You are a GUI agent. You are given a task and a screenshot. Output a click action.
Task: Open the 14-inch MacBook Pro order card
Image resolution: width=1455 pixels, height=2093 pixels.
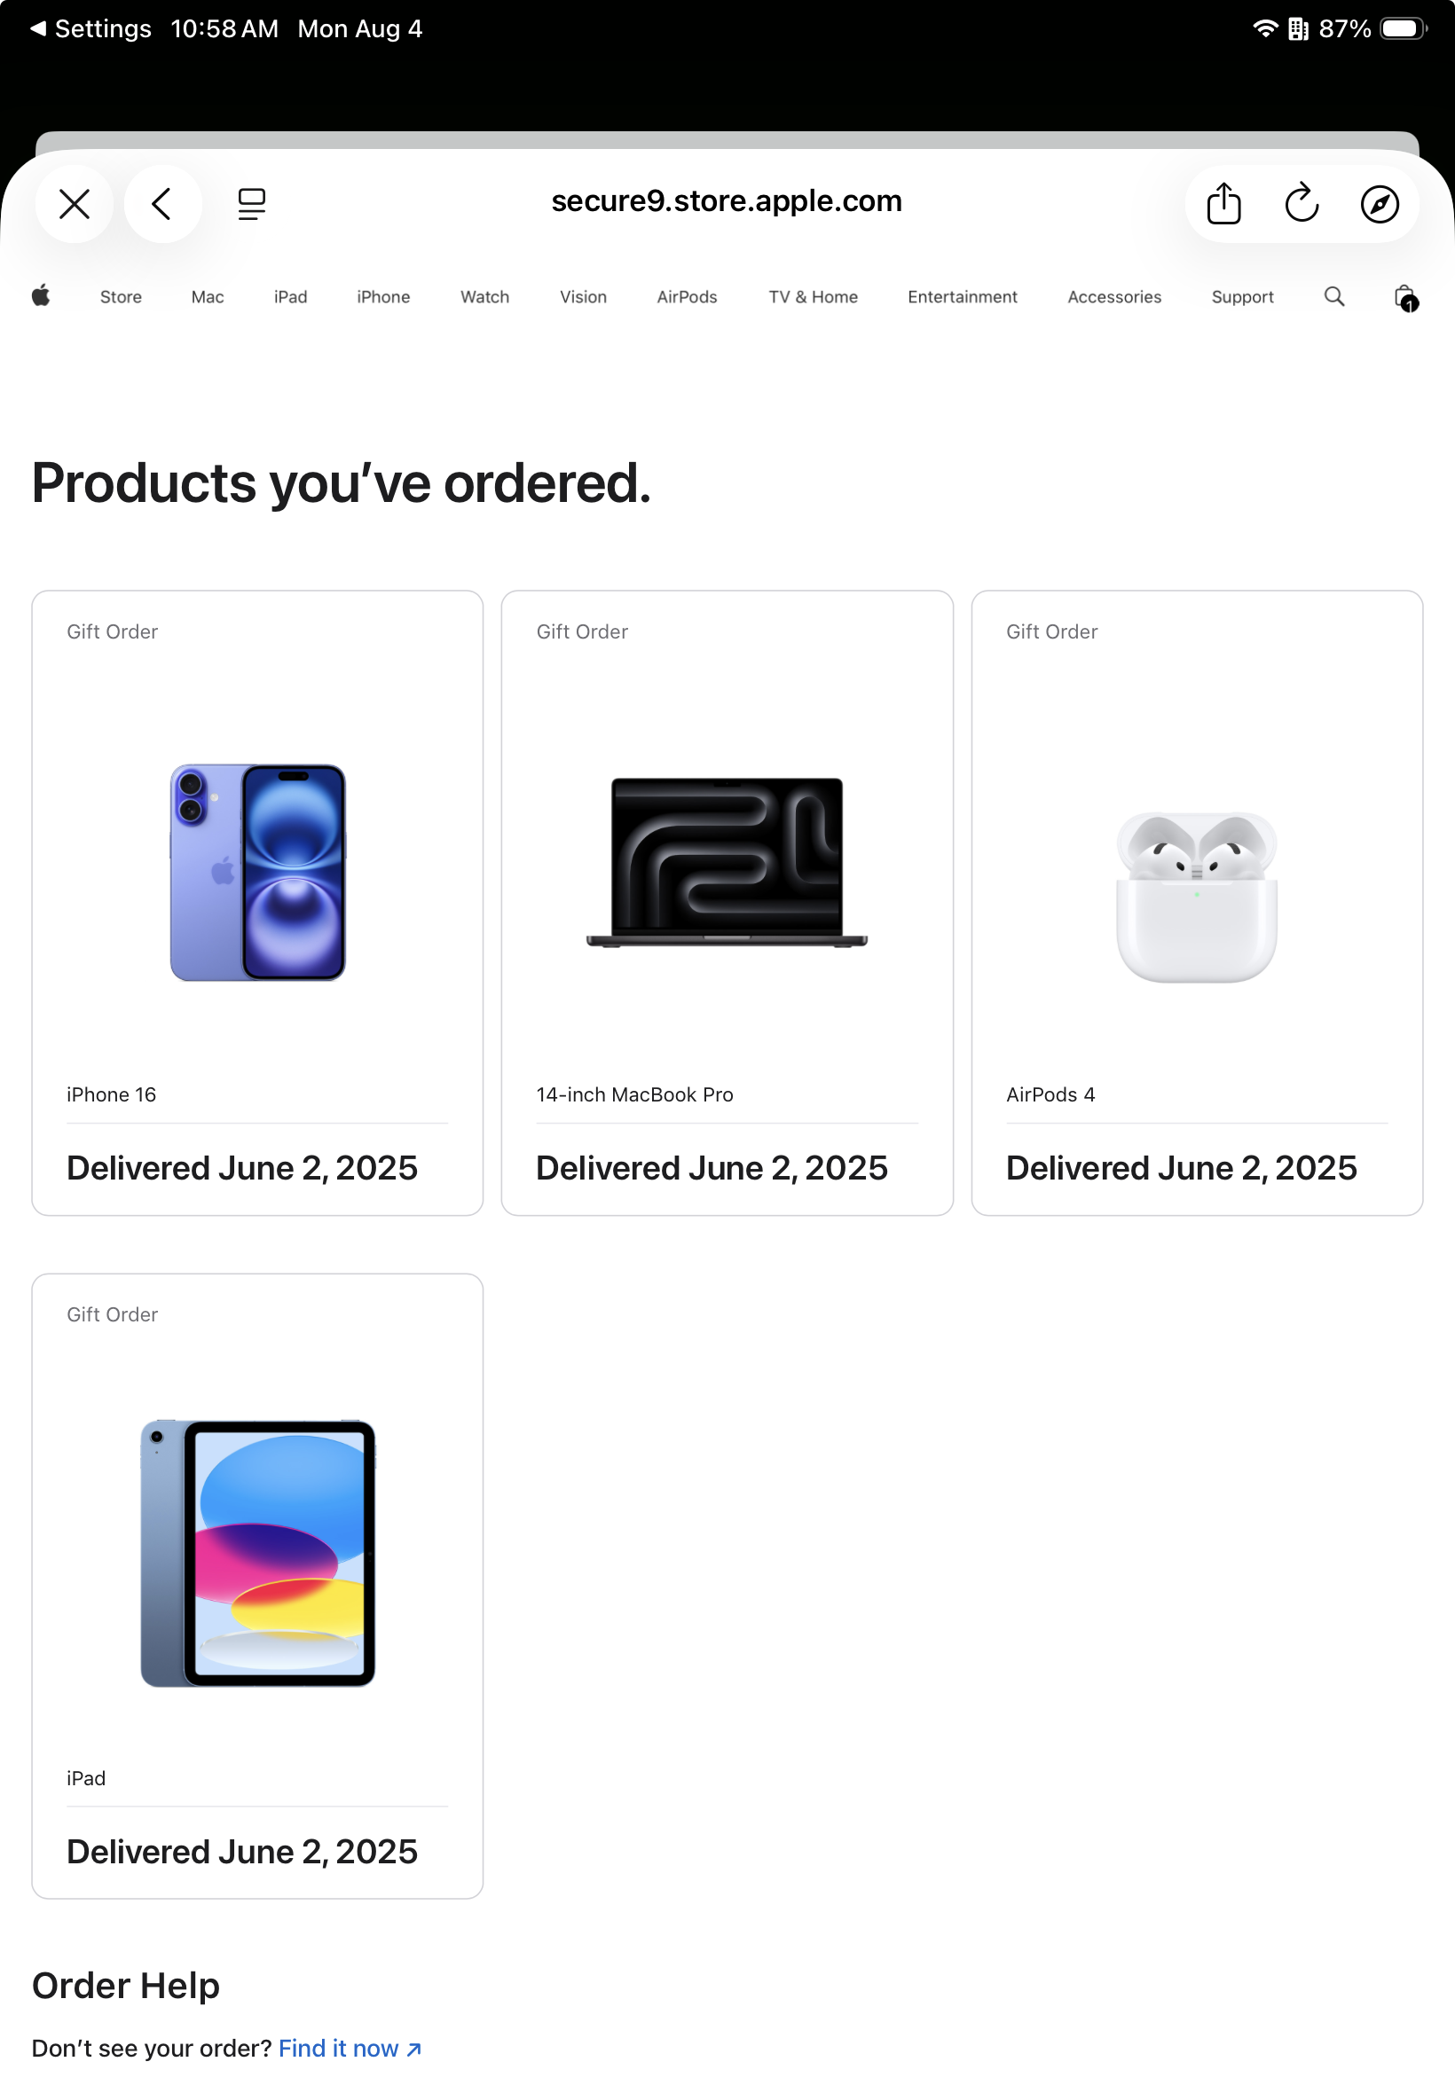tap(727, 902)
